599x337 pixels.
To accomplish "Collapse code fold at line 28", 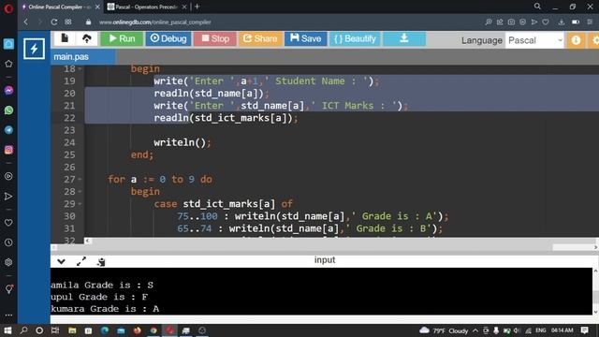I will coord(80,191).
